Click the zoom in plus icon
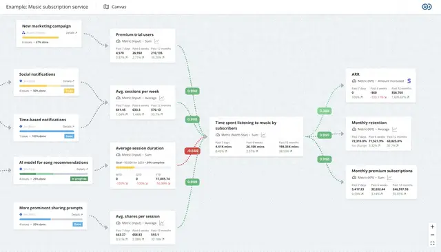This screenshot has height=252, width=441. [x=432, y=227]
